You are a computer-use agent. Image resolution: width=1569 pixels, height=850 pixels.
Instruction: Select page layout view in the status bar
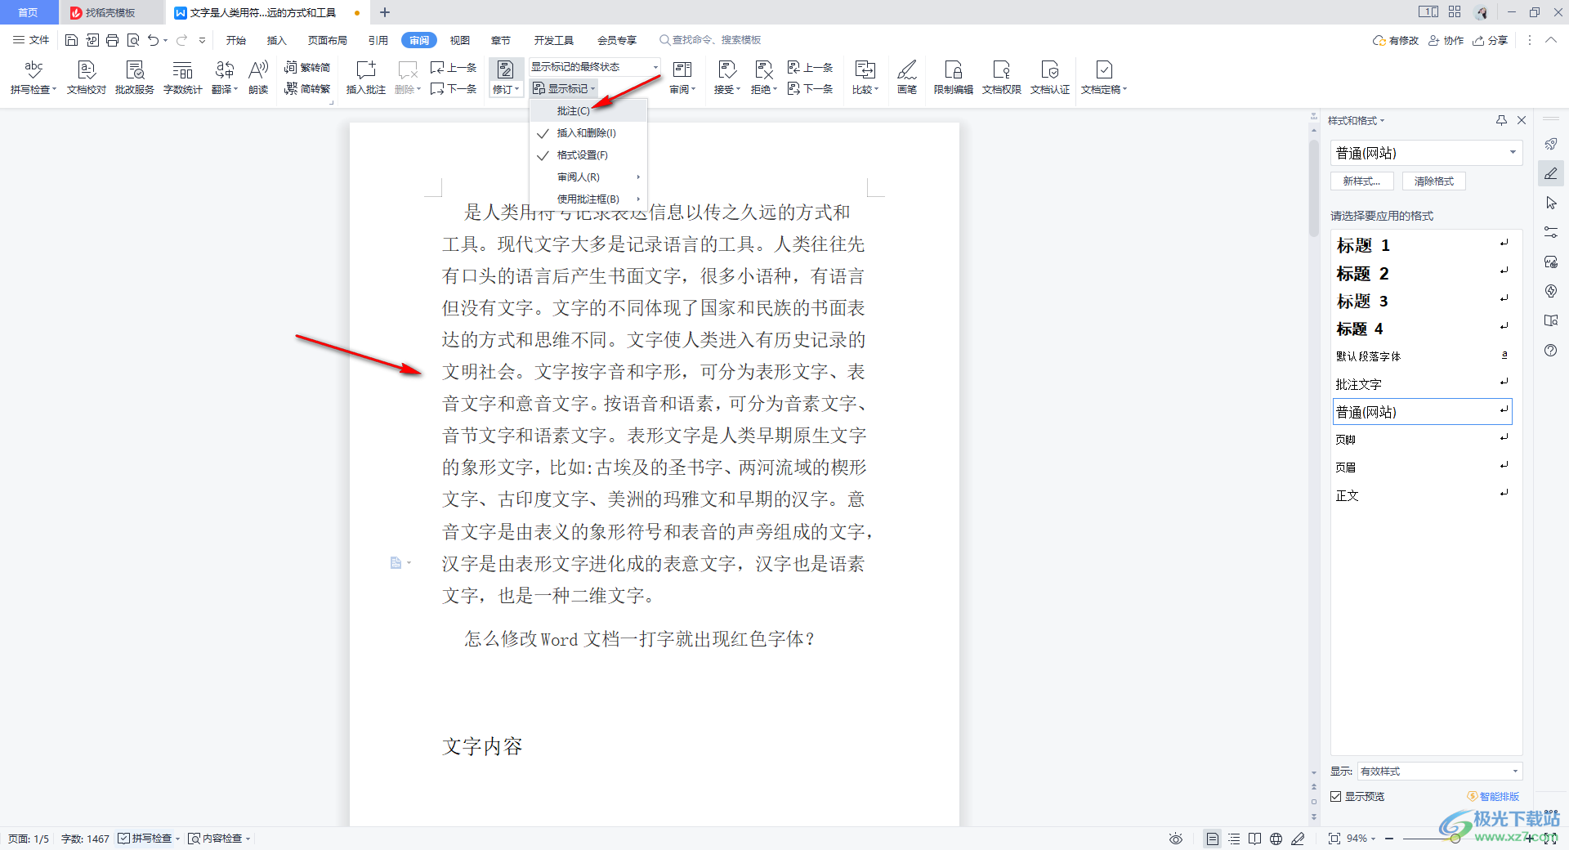point(1213,839)
